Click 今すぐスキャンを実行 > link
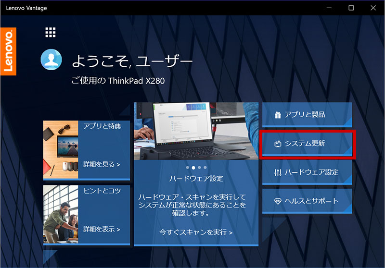This screenshot has width=385, height=268. (196, 232)
